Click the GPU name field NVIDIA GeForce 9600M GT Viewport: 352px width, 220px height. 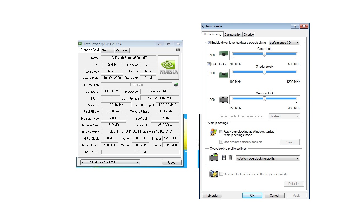129,58
